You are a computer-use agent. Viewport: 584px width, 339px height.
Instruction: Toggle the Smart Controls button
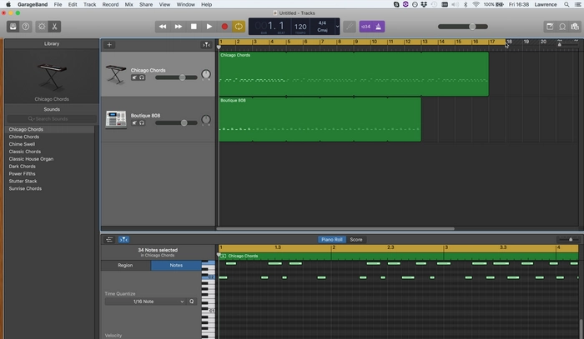click(42, 27)
